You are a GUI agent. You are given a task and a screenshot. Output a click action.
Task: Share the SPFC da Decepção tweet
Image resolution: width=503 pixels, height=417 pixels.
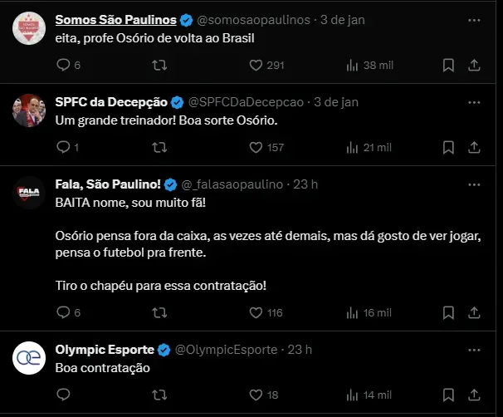pos(474,147)
